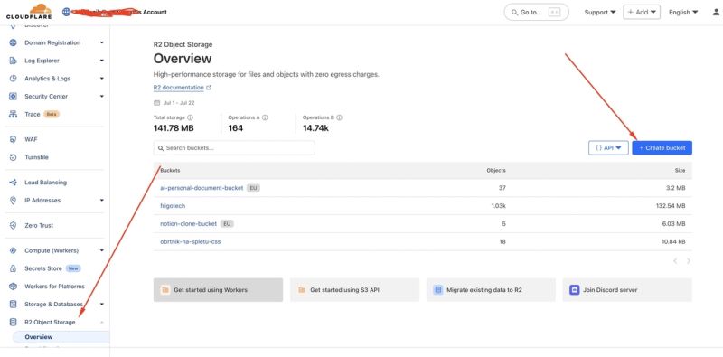Screen dimensions: 723x357
Task: Click the Compute (Workers) icon
Action: pos(13,251)
